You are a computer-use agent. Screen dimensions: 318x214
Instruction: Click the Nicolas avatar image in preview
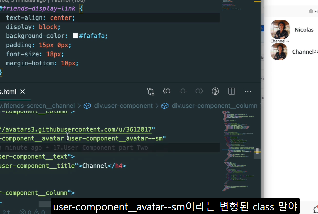point(280,29)
